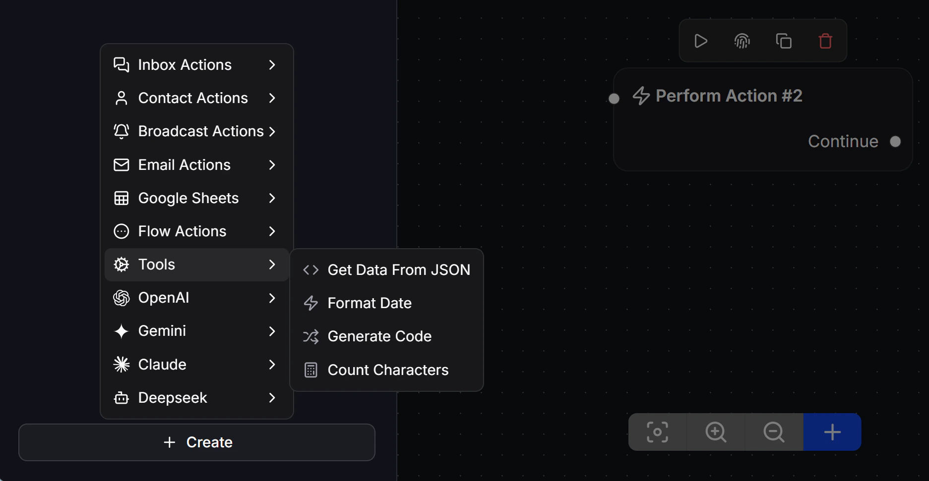Click the blue plus button on canvas controls
The width and height of the screenshot is (929, 481).
tap(832, 432)
